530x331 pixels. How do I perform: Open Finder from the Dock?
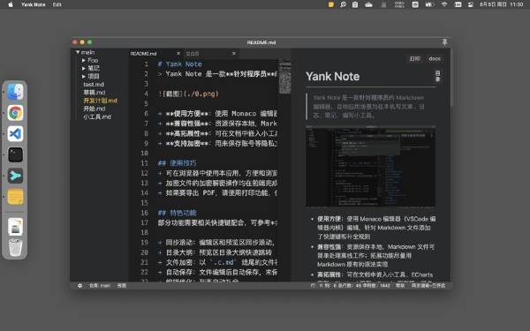(16, 92)
